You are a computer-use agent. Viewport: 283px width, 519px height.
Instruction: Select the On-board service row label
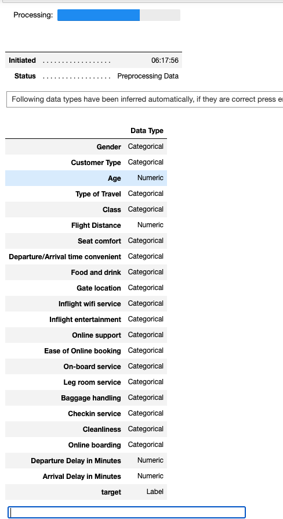coord(92,367)
